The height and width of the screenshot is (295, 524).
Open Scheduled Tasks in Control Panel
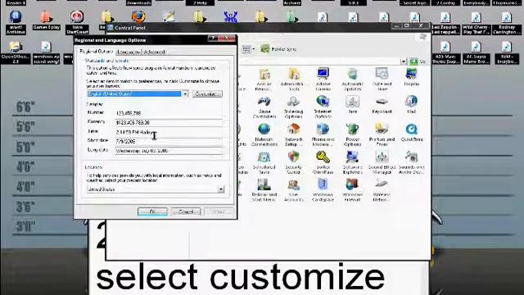coord(264,162)
